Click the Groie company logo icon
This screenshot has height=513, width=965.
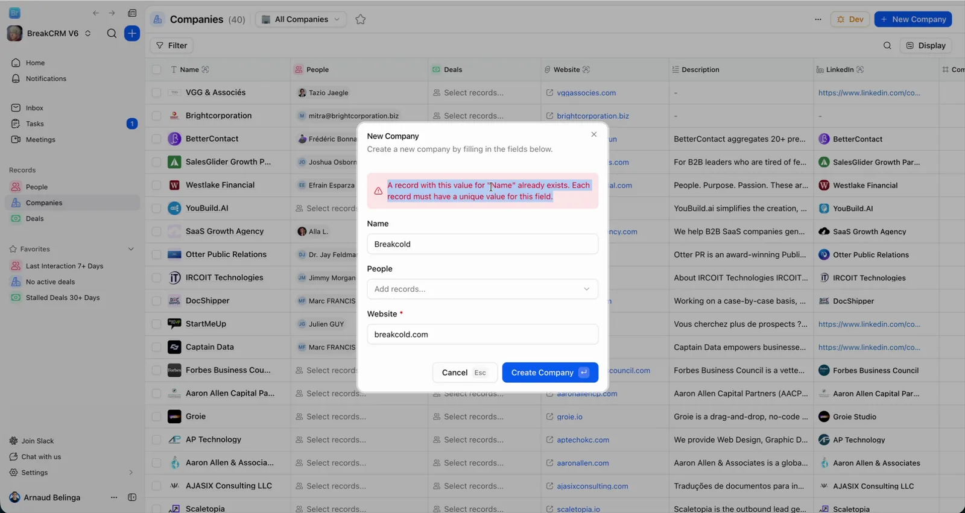tap(174, 417)
